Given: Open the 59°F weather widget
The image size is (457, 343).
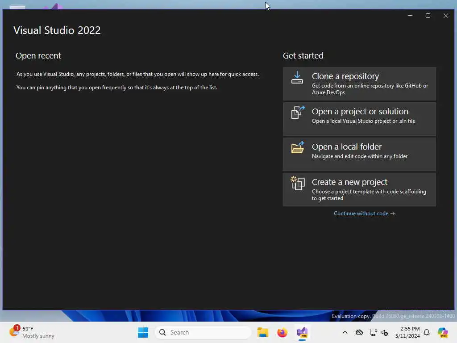Looking at the screenshot, I should click(x=32, y=332).
